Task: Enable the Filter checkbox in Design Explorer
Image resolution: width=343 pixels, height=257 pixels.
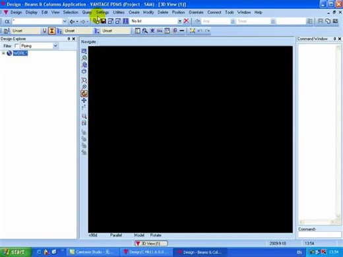Action: pyautogui.click(x=16, y=45)
